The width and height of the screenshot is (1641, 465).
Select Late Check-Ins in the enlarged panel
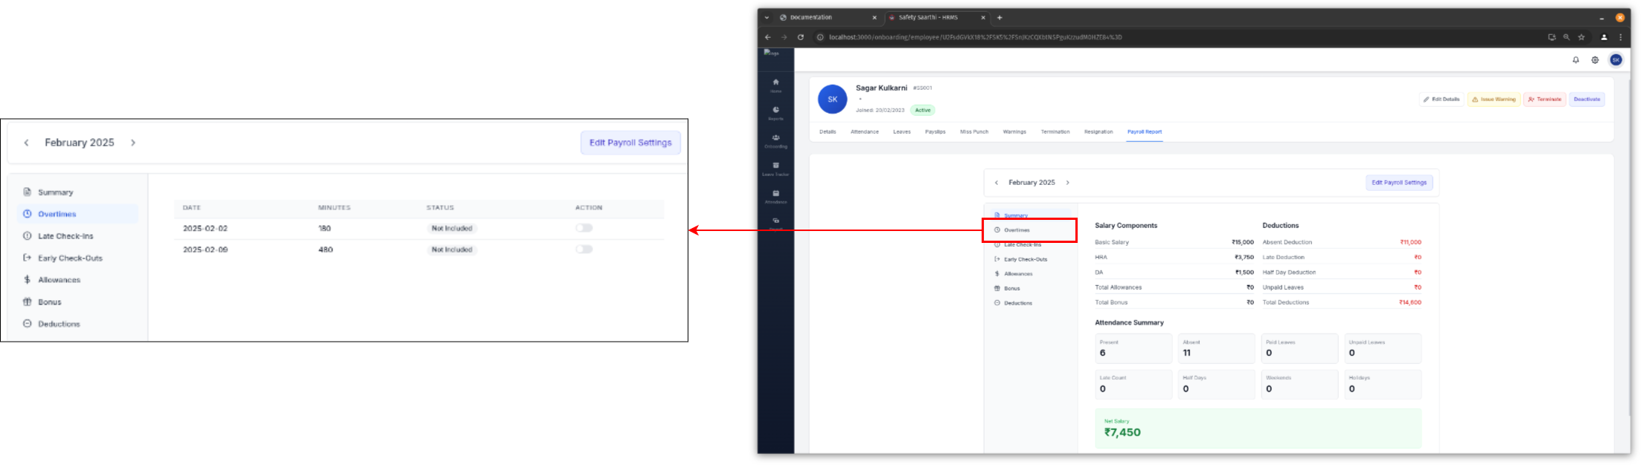click(65, 236)
